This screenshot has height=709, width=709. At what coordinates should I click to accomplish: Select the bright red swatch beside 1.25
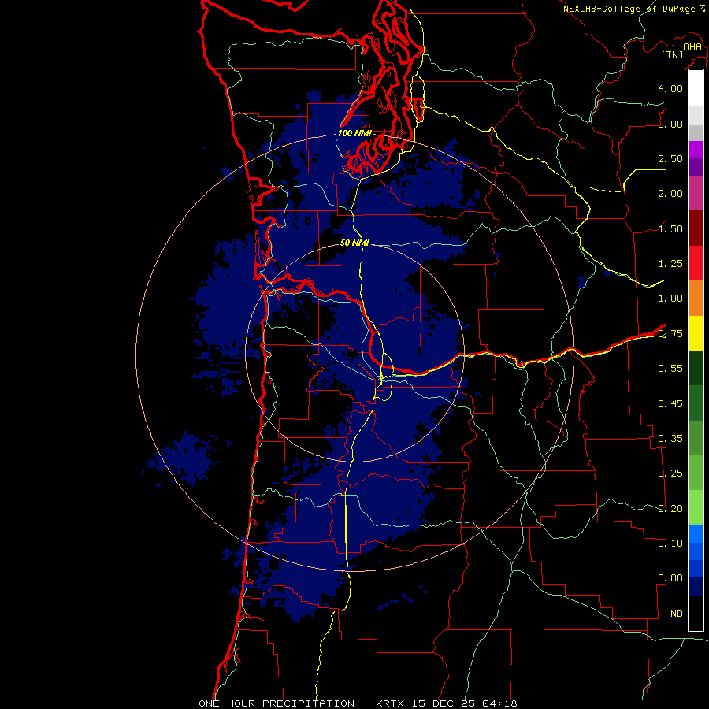pyautogui.click(x=696, y=263)
